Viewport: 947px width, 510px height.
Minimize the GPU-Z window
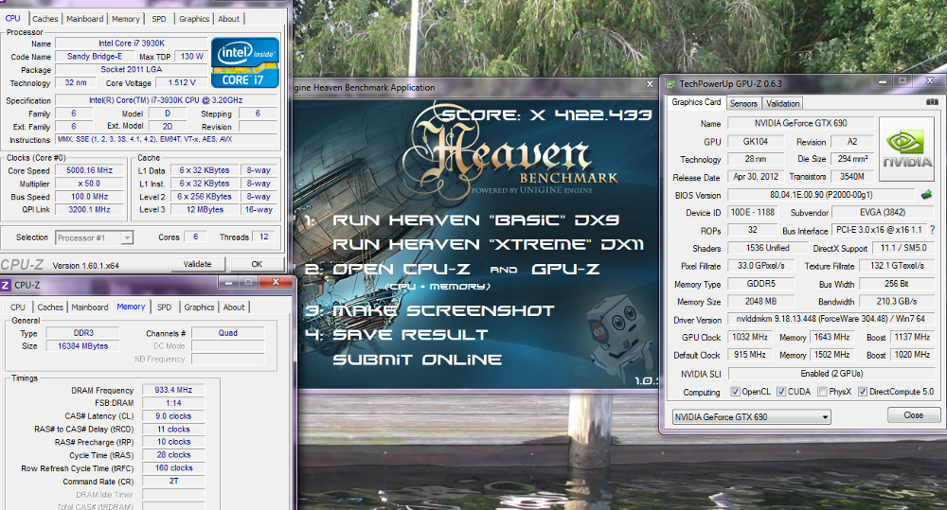[x=883, y=80]
